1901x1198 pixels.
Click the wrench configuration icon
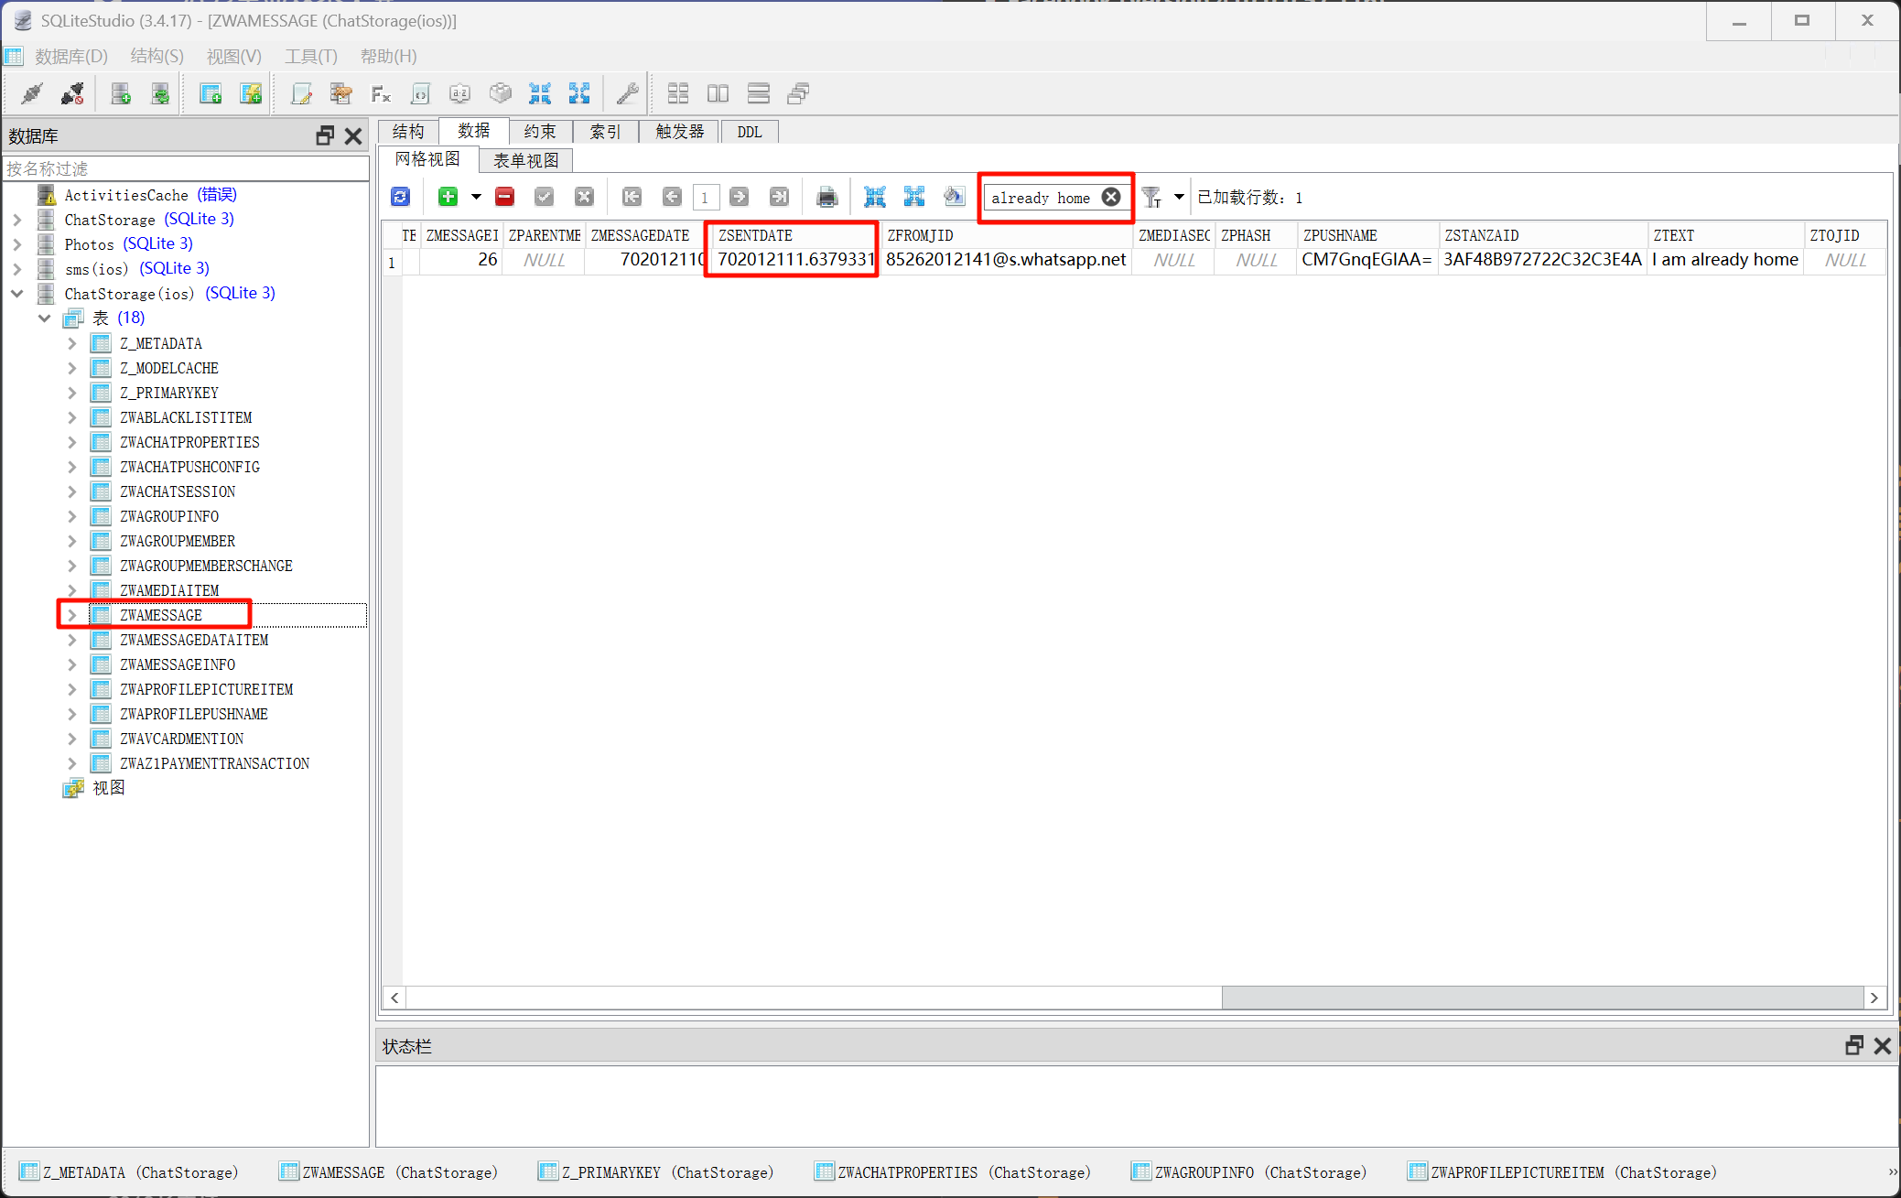(x=627, y=93)
